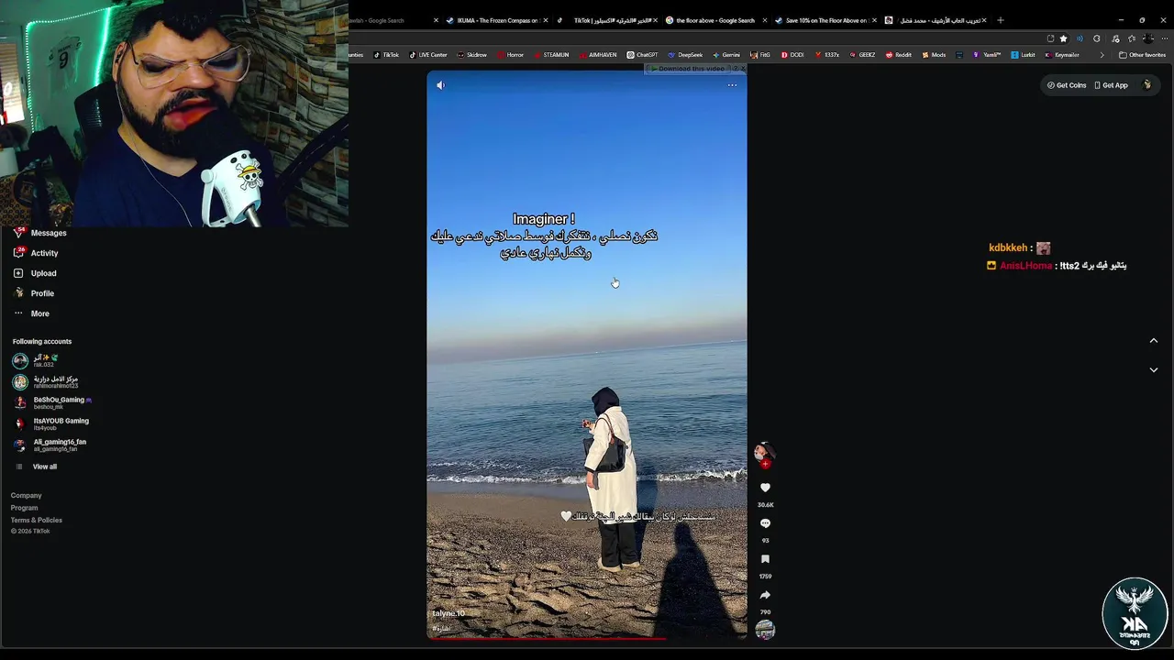The height and width of the screenshot is (660, 1174).
Task: Click the Download this video button
Action: point(687,69)
